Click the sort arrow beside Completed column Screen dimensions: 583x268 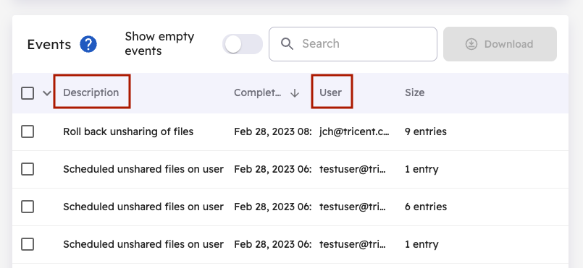(x=295, y=93)
